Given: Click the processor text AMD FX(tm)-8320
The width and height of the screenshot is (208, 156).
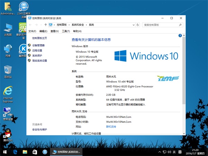Looking at the screenshot, I should click(x=130, y=88).
